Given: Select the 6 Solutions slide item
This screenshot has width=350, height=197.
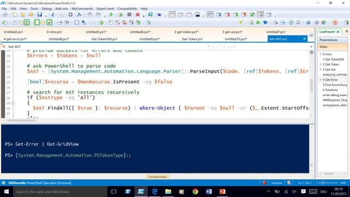Looking at the screenshot, I should pos(330,90).
